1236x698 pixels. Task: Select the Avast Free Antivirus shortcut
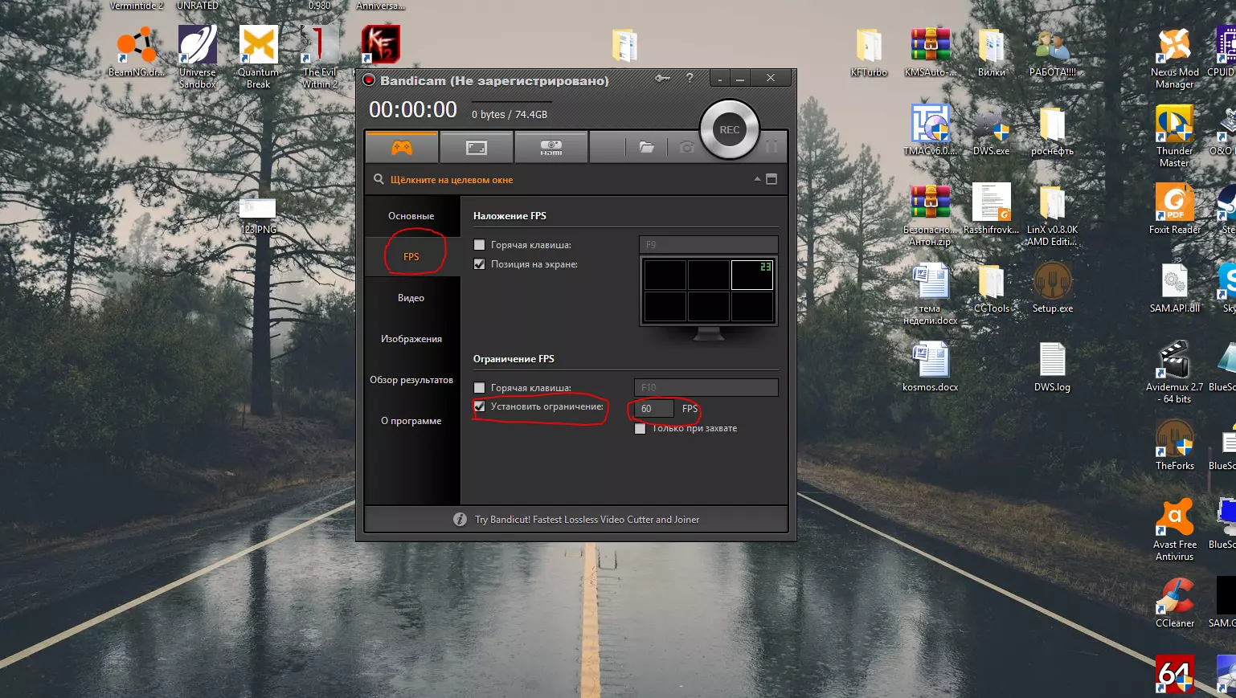click(1175, 530)
